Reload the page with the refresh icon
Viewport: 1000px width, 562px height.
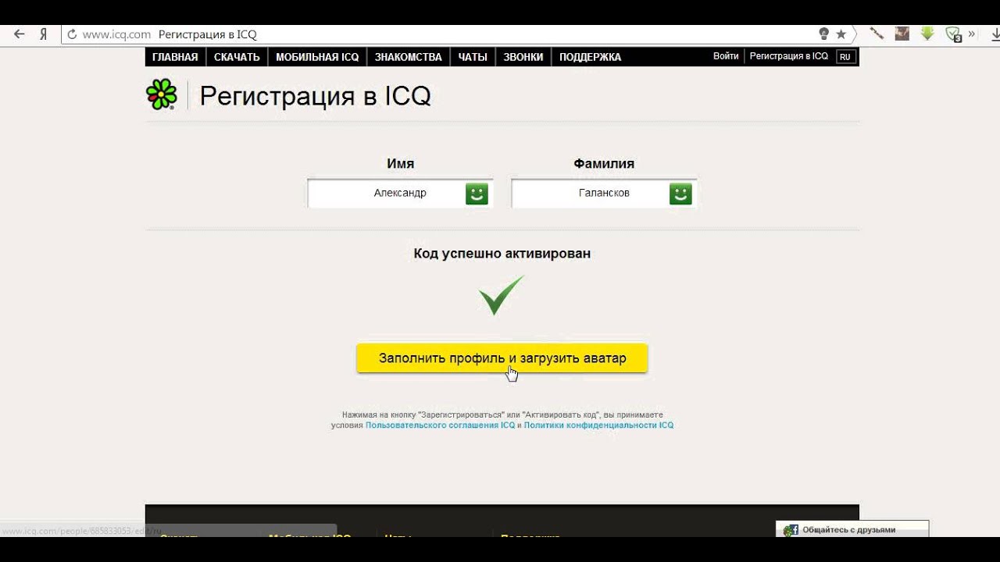72,34
